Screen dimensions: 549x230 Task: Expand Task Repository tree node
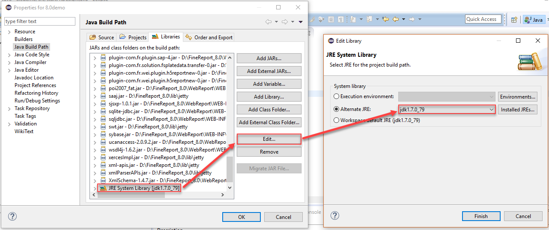click(9, 108)
